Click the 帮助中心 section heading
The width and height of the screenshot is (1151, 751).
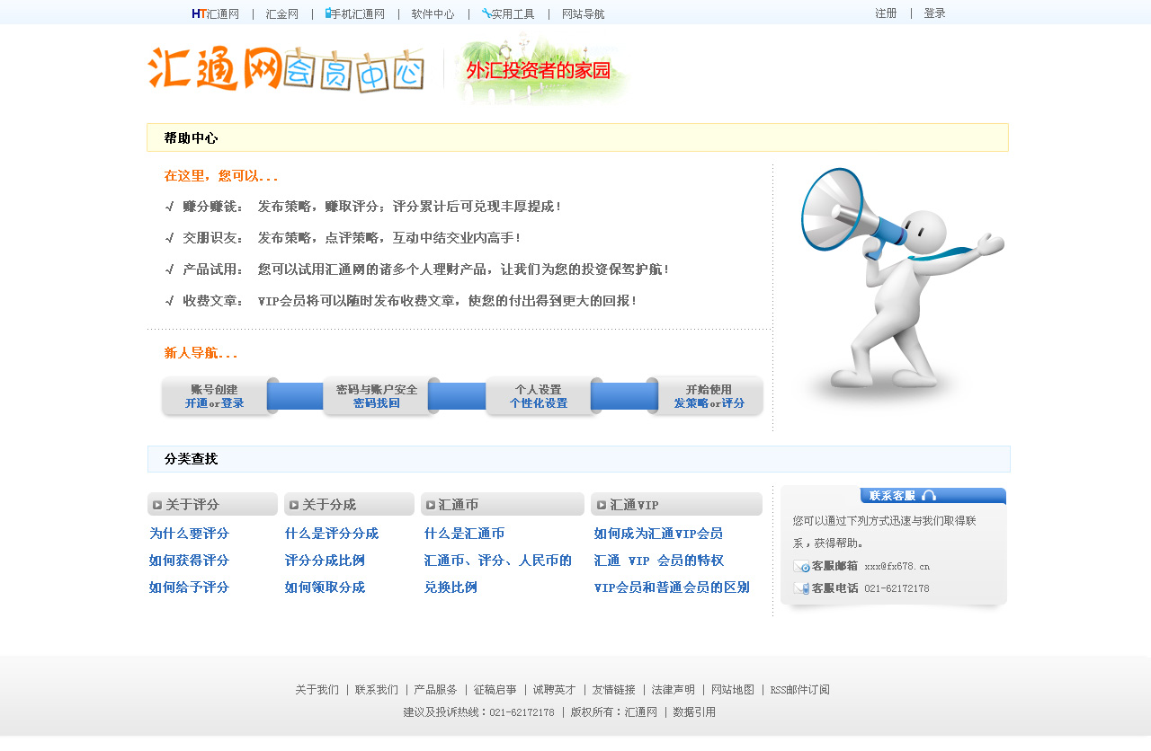[x=191, y=138]
